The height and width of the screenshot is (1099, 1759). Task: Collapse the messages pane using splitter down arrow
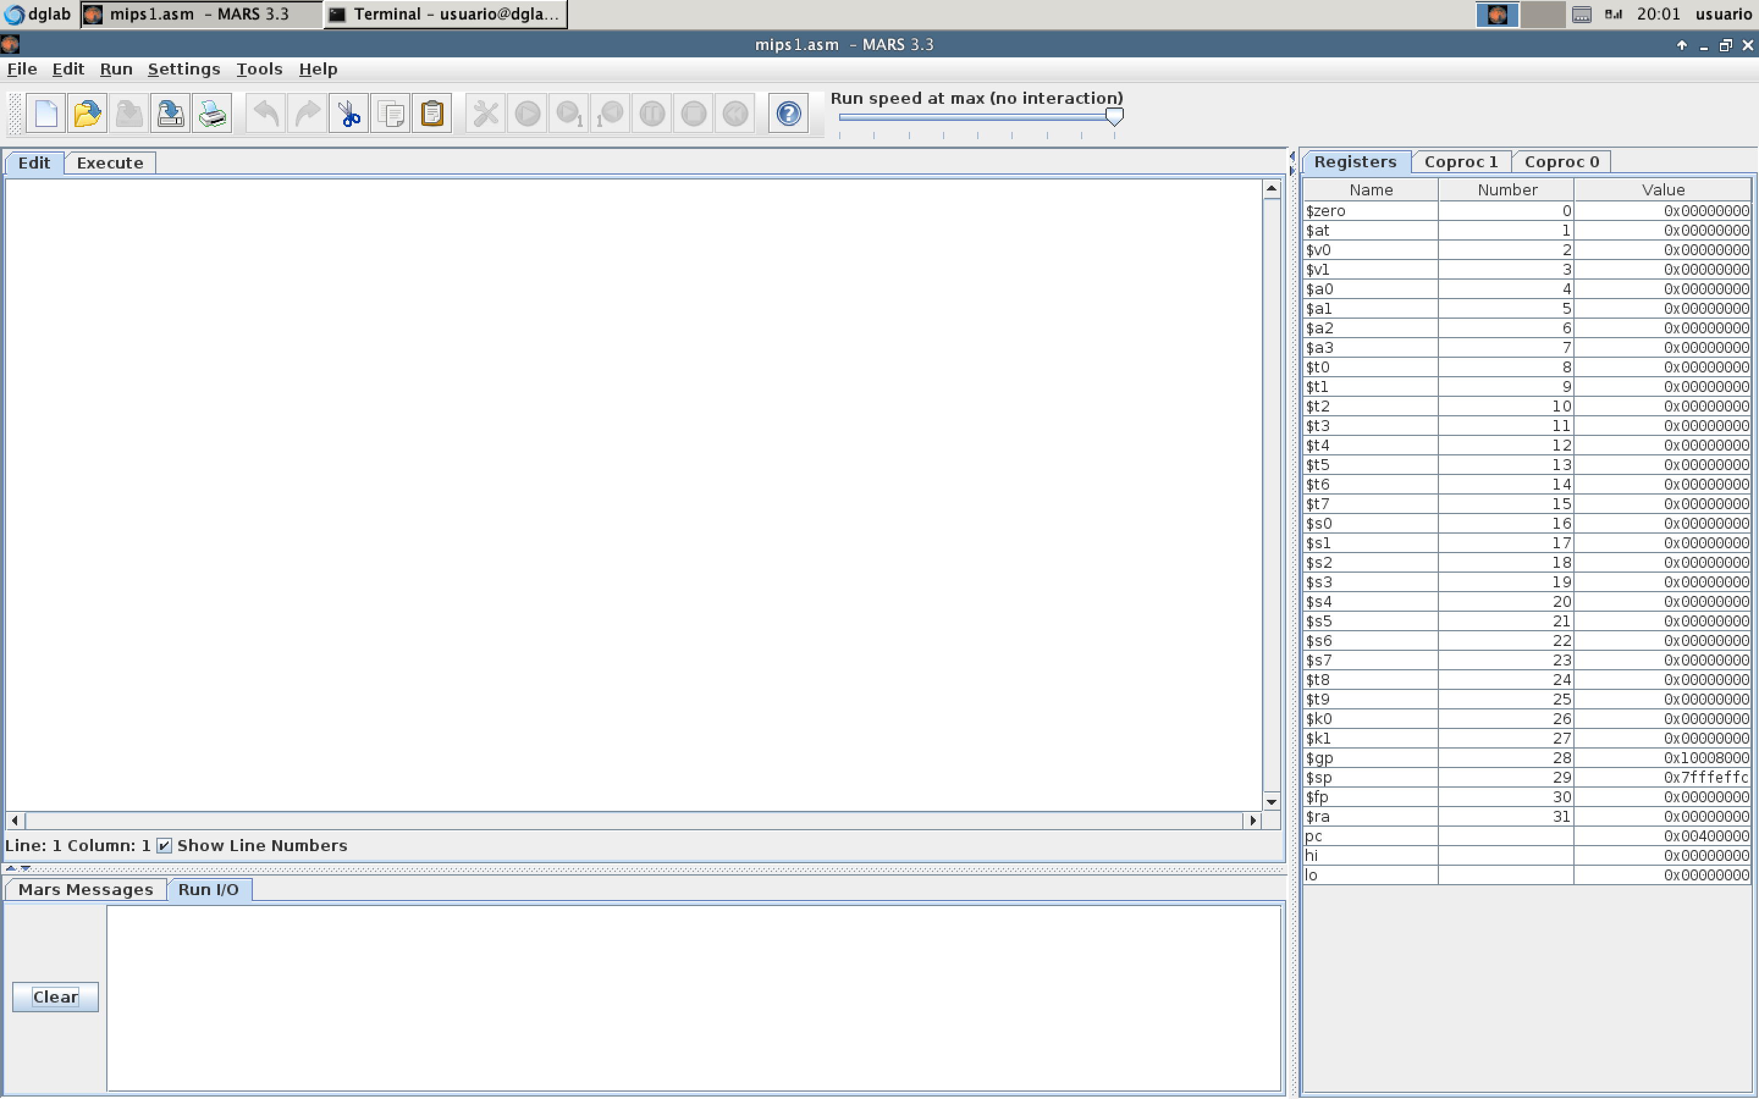tap(26, 868)
